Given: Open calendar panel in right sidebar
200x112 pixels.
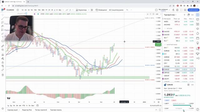Looking at the screenshot, I should tap(197, 38).
